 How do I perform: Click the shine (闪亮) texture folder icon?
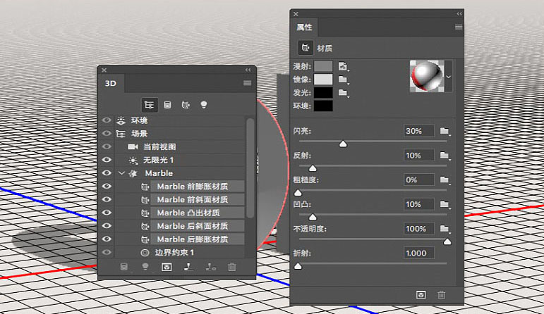coord(445,131)
